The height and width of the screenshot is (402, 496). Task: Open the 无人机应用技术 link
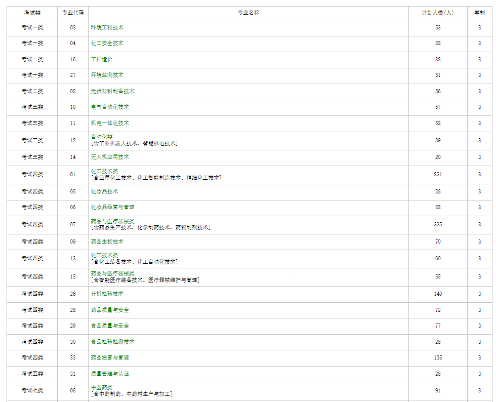point(110,157)
